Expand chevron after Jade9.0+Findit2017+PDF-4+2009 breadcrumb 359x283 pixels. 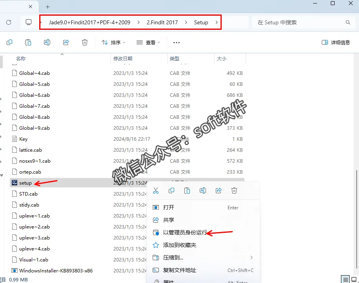coord(138,22)
